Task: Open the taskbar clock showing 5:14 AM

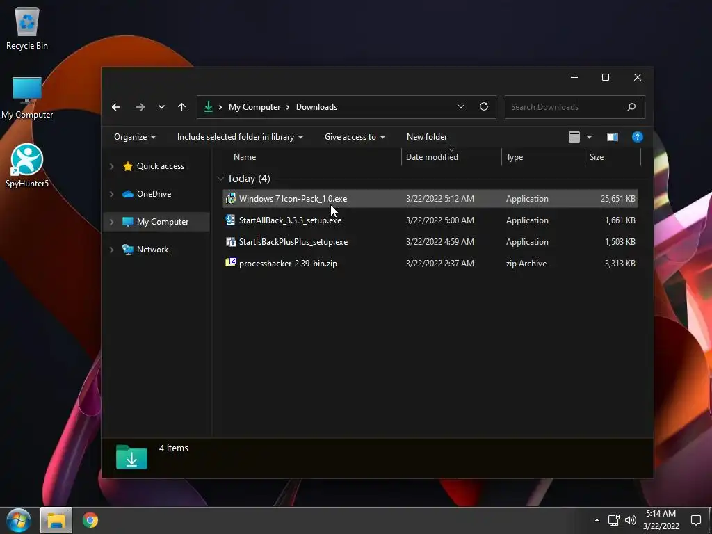Action: [x=661, y=520]
